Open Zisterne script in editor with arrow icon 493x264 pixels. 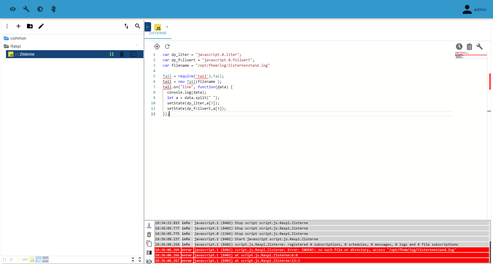tap(133, 54)
